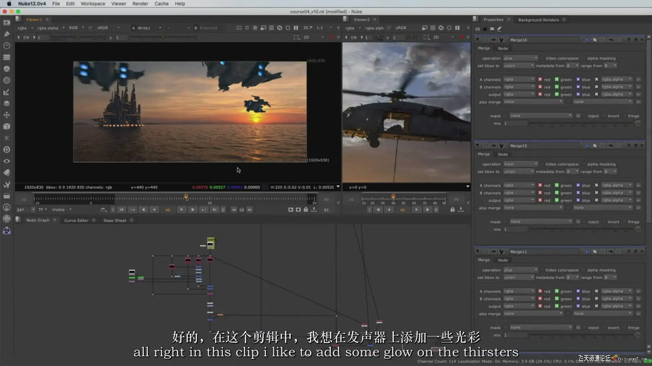Screen dimensions: 652x366
Task: Toggle red channel for Merge16 A channels
Action: point(540,79)
